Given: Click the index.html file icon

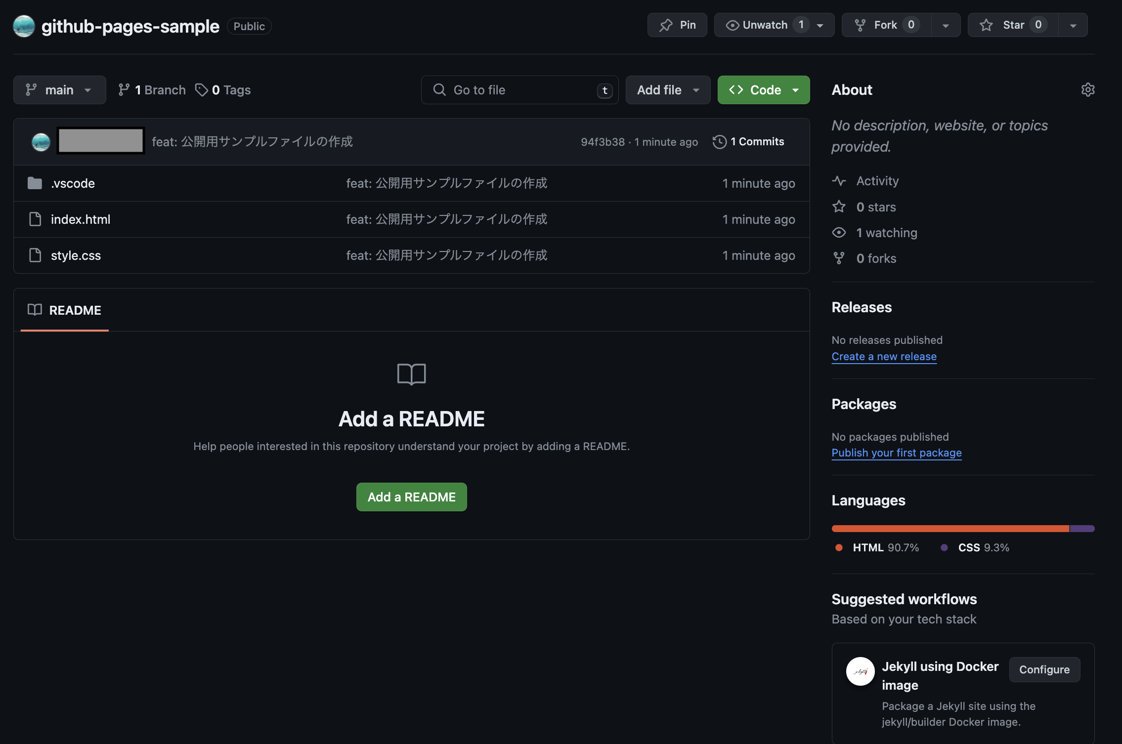Looking at the screenshot, I should (x=35, y=219).
